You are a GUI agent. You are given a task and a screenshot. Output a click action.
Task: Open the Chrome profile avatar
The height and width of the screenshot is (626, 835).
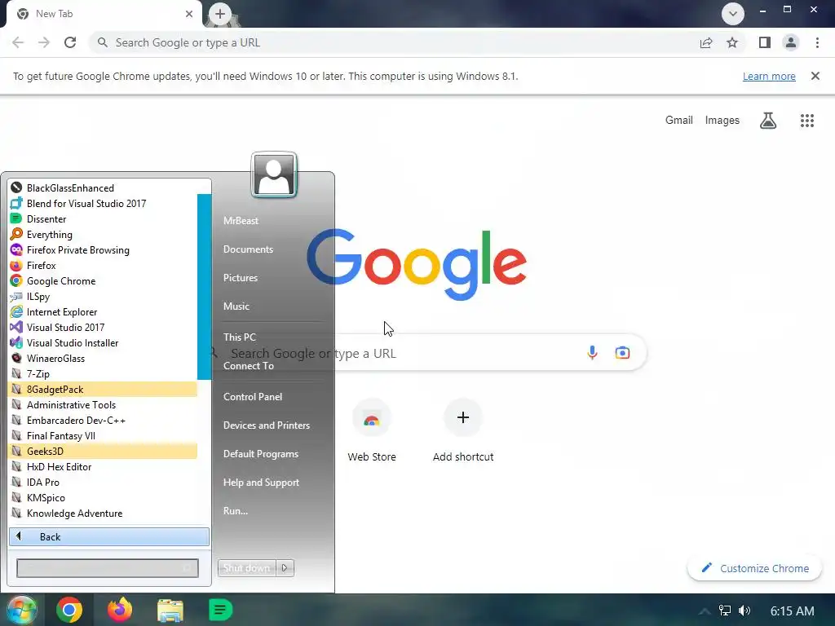point(791,42)
